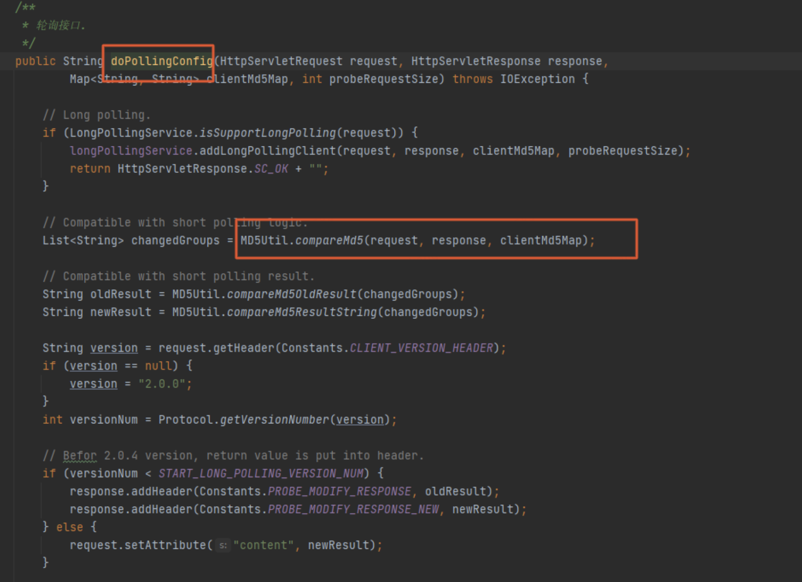The width and height of the screenshot is (802, 582).
Task: Click the changedGroups variable declaration
Action: [175, 240]
